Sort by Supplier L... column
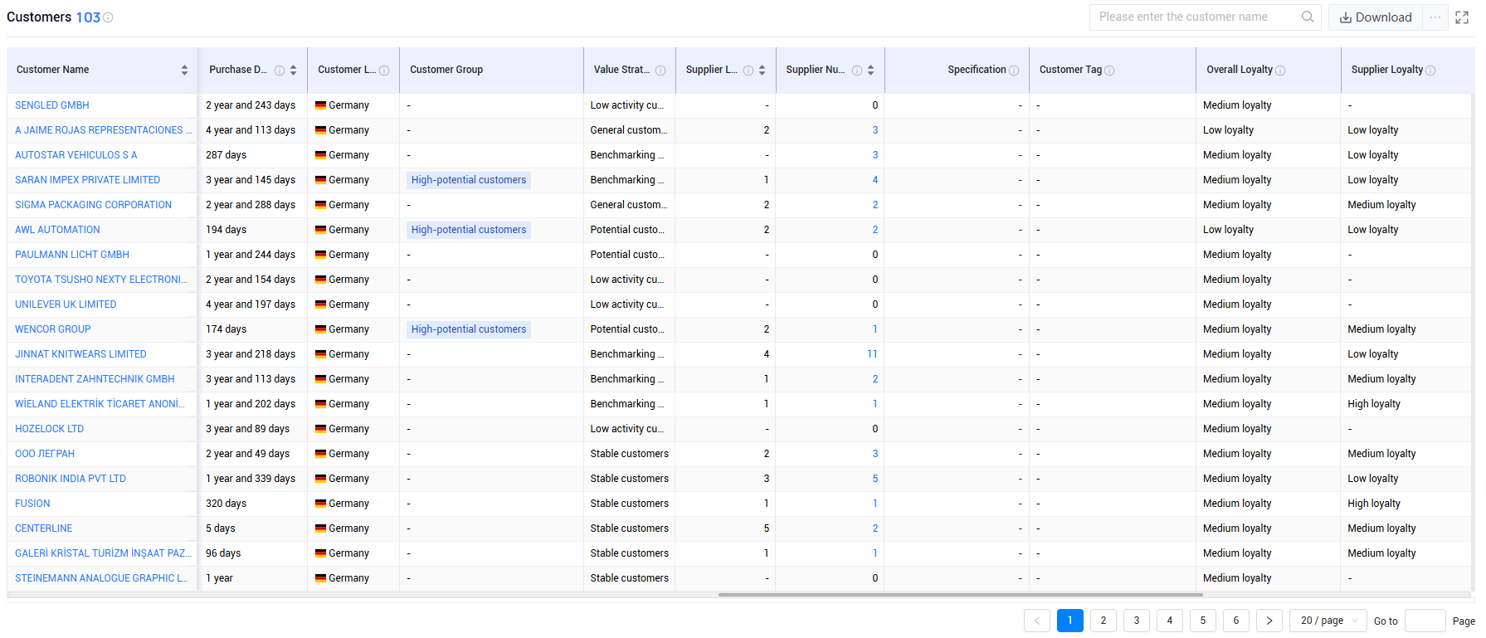This screenshot has height=638, width=1486. tap(762, 71)
